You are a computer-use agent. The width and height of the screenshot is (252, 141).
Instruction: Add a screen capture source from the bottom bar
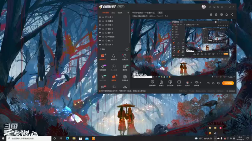pos(152,83)
